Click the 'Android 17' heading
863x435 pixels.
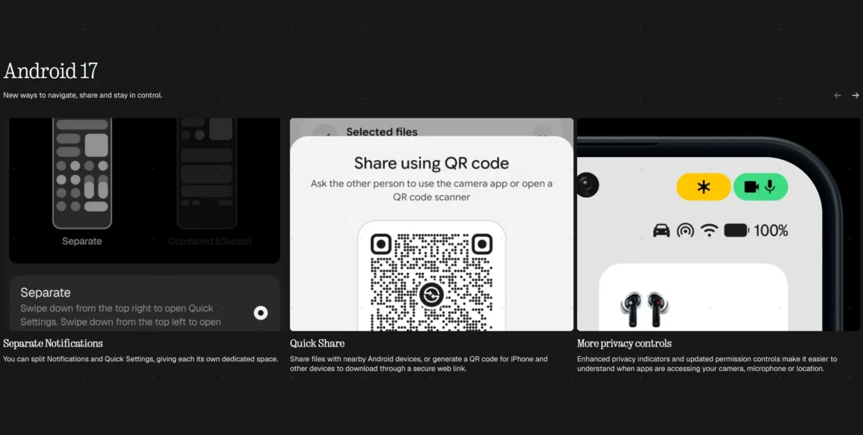51,71
